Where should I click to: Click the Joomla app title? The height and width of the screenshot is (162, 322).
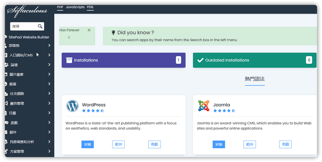coord(221,105)
